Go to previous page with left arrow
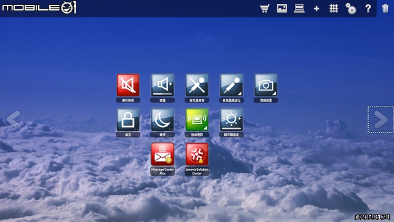This screenshot has height=222, width=394. (x=14, y=119)
